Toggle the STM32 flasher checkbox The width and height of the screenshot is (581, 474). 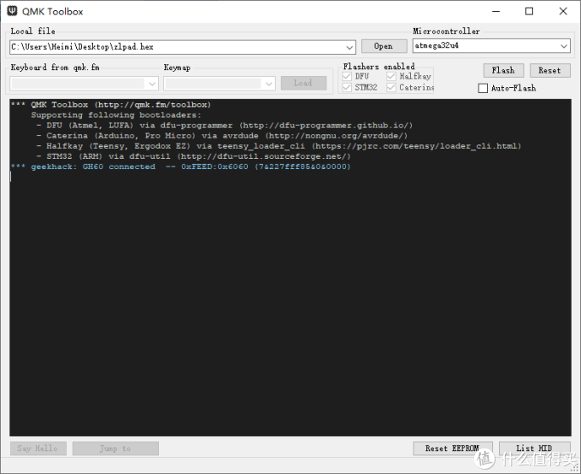[x=347, y=87]
